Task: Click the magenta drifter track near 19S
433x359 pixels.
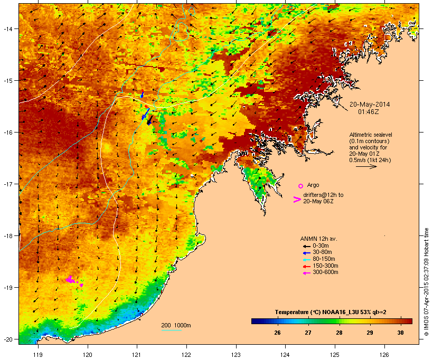Action: pyautogui.click(x=74, y=280)
